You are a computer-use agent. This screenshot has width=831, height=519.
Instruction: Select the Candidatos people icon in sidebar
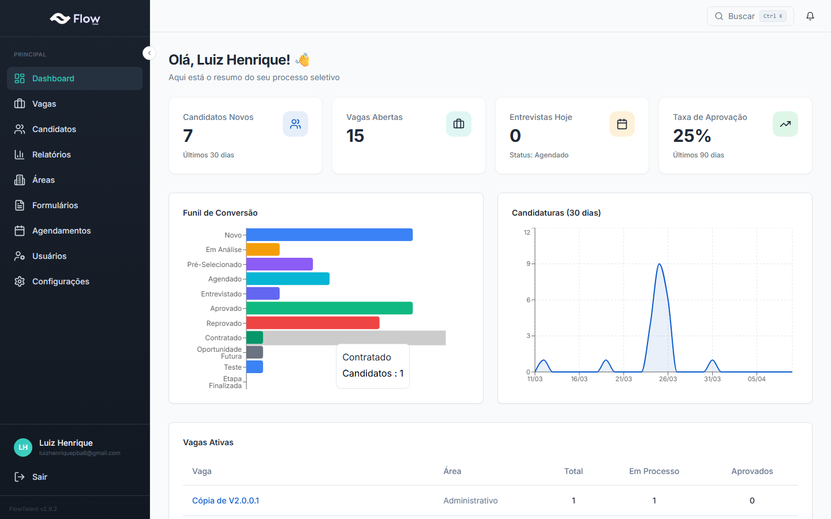[x=19, y=129]
